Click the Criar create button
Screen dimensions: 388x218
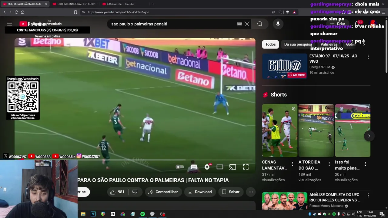tap(337, 24)
